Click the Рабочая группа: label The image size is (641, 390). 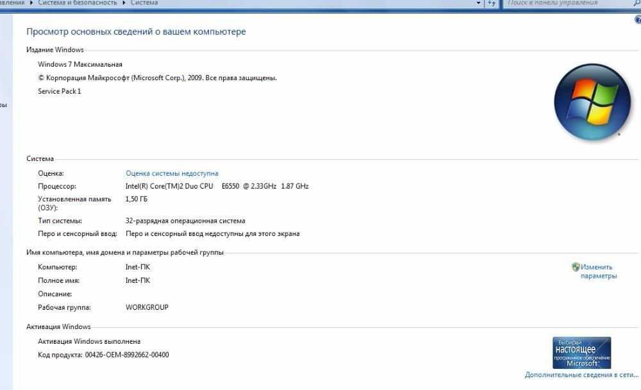pos(64,307)
